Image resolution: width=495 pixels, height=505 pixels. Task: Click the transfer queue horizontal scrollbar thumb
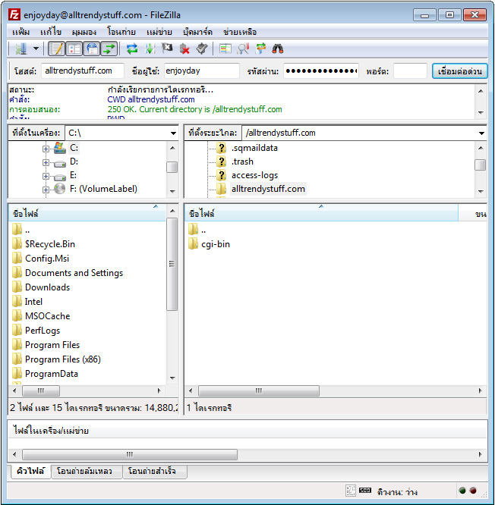[x=130, y=454]
